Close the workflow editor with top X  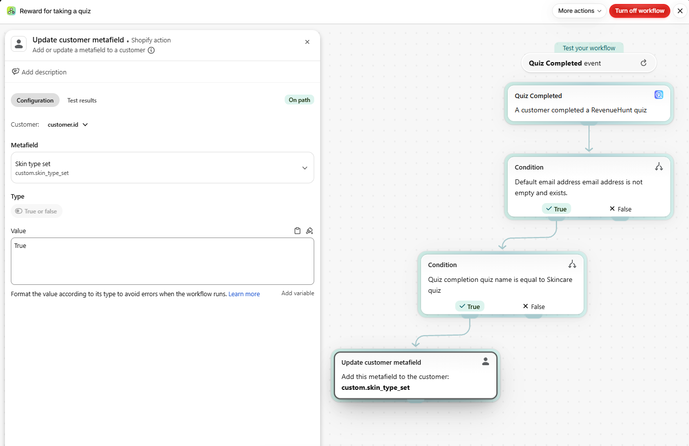coord(680,11)
